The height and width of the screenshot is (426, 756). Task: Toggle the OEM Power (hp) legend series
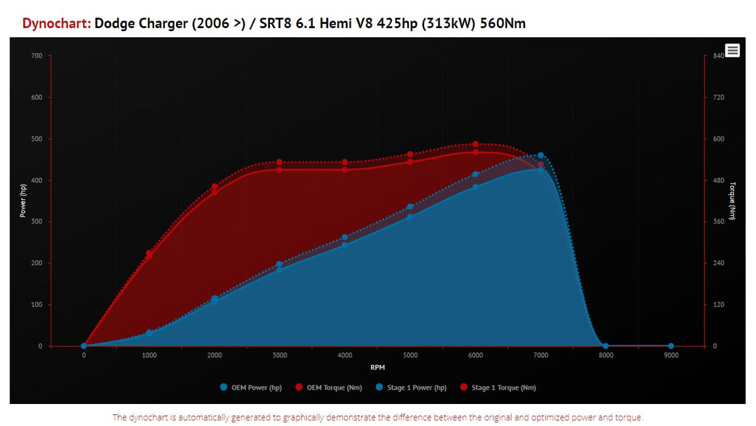[x=251, y=387]
